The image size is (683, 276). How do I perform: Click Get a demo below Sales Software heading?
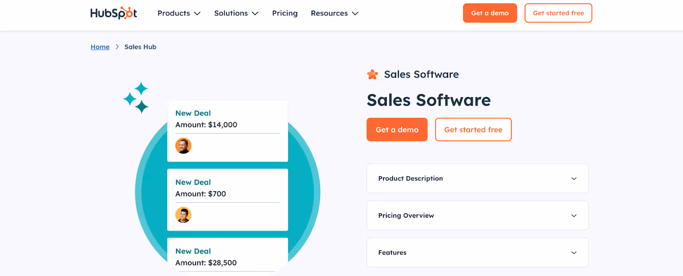(397, 129)
